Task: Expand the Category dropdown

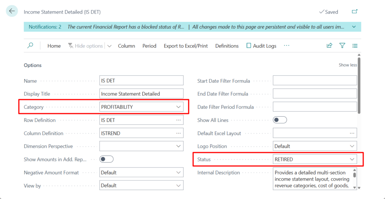Action: click(178, 107)
